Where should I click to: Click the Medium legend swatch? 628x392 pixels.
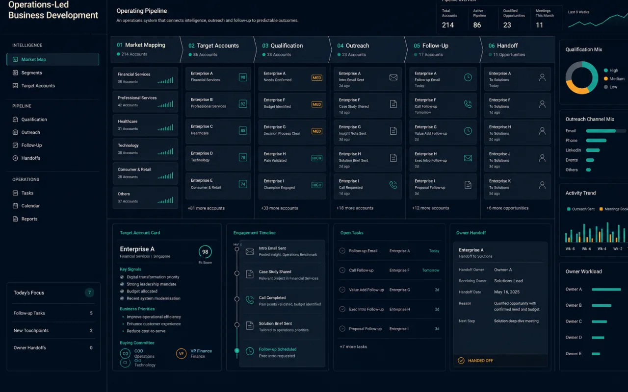606,79
